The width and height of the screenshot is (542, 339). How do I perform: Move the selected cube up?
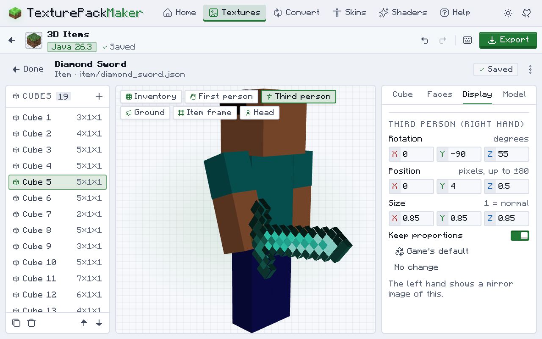pyautogui.click(x=84, y=323)
